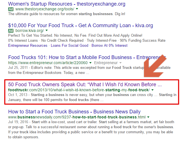The image size is (189, 145).
Task: Open the Entrepreneur Resources sitelink
Action: pos(28,46)
